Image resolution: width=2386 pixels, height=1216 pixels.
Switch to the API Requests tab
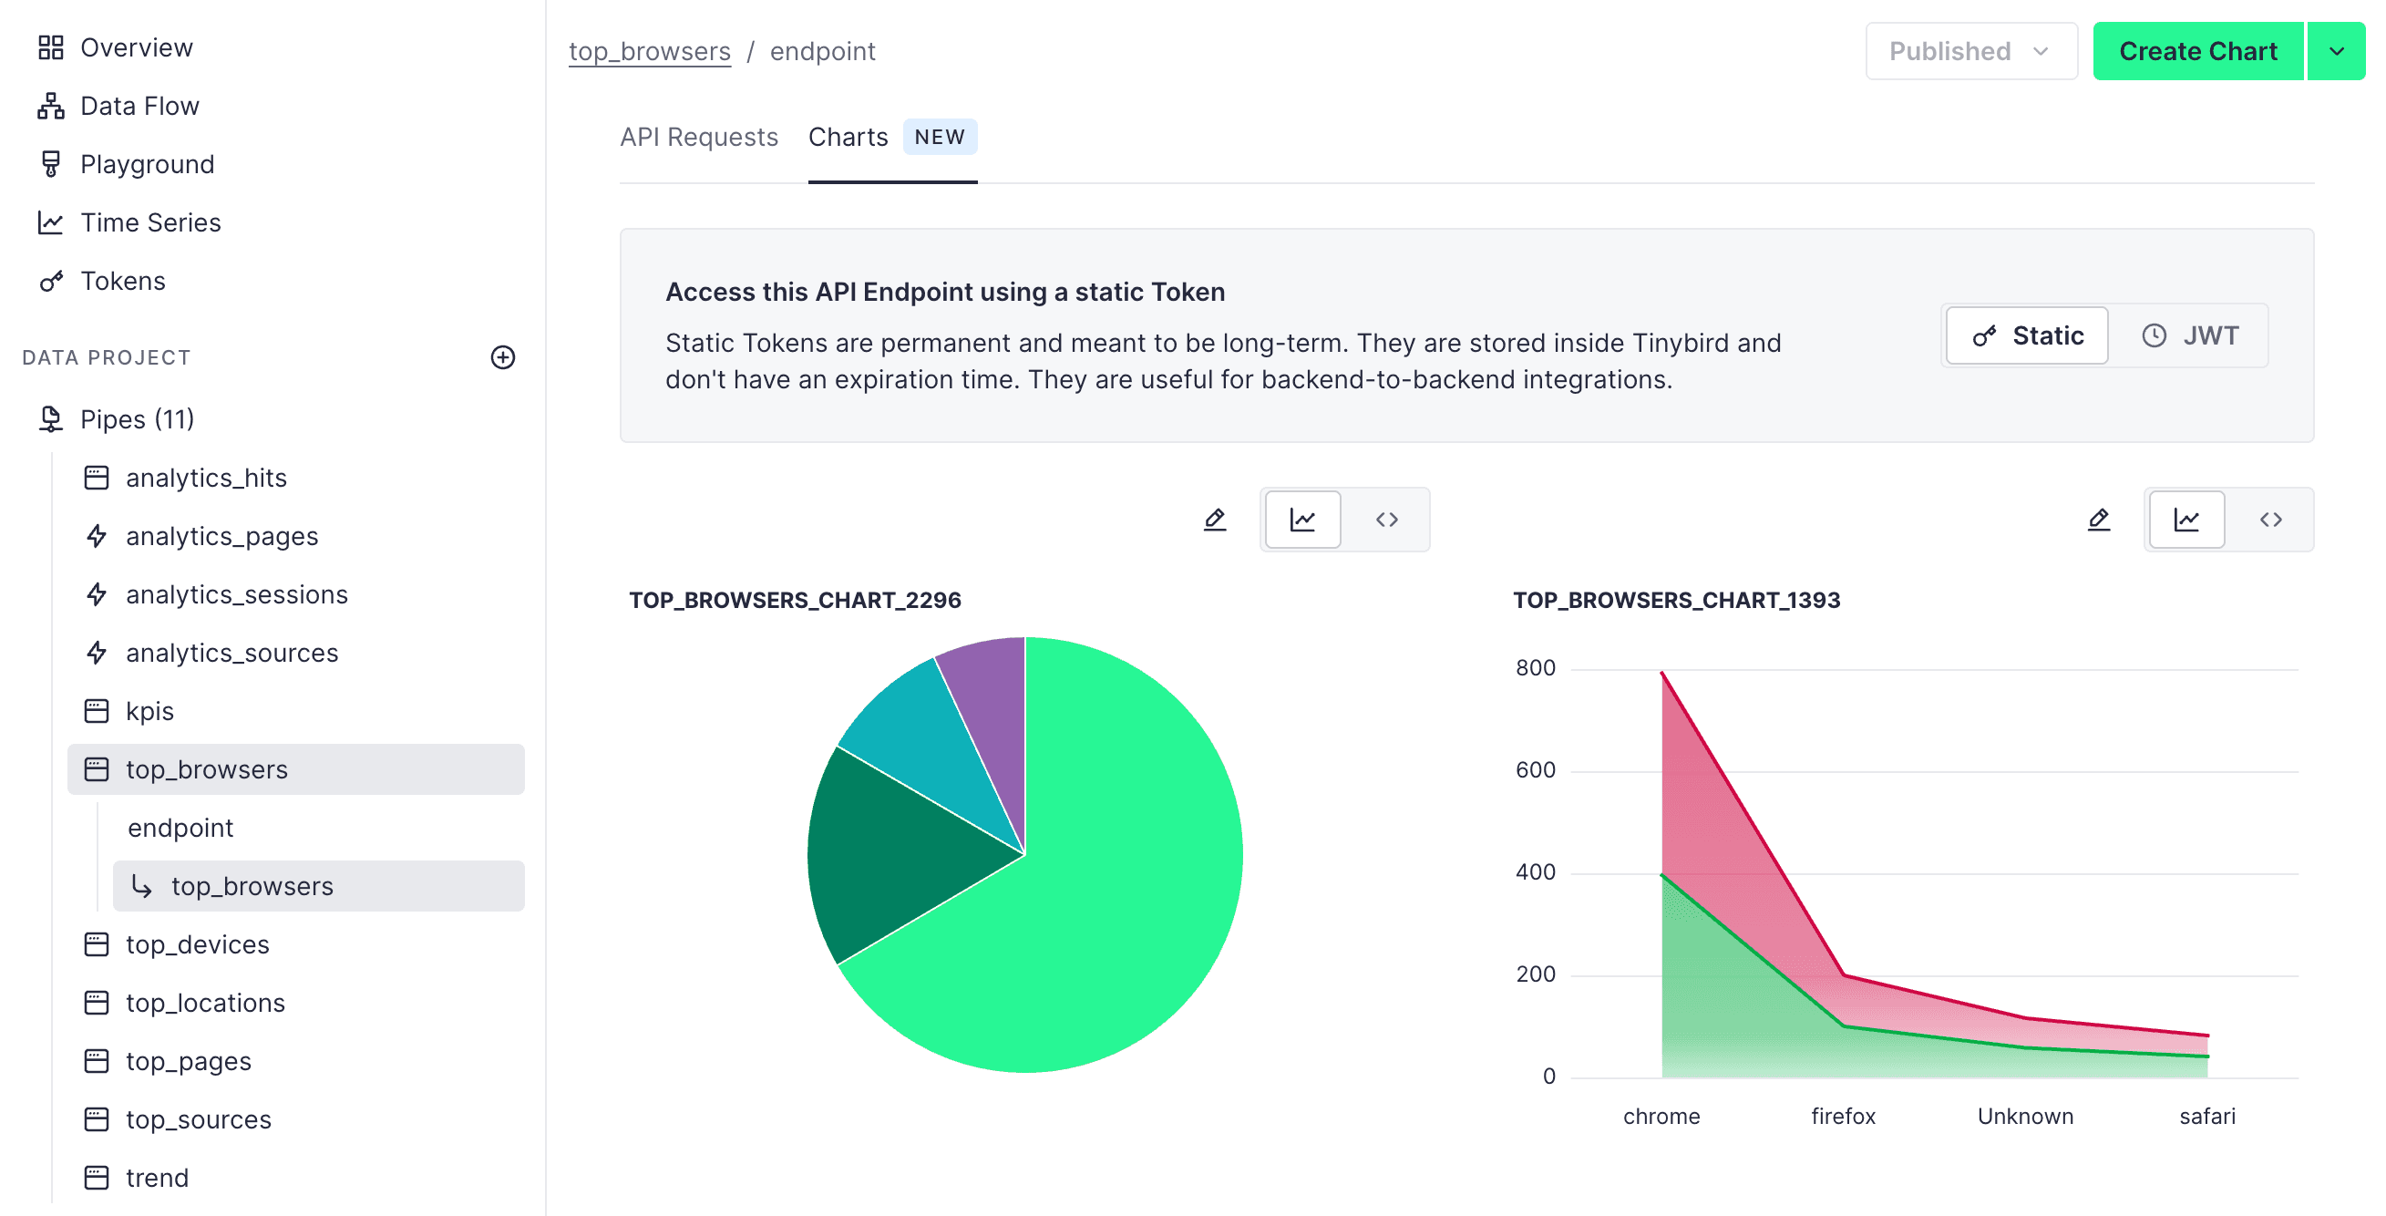click(698, 137)
